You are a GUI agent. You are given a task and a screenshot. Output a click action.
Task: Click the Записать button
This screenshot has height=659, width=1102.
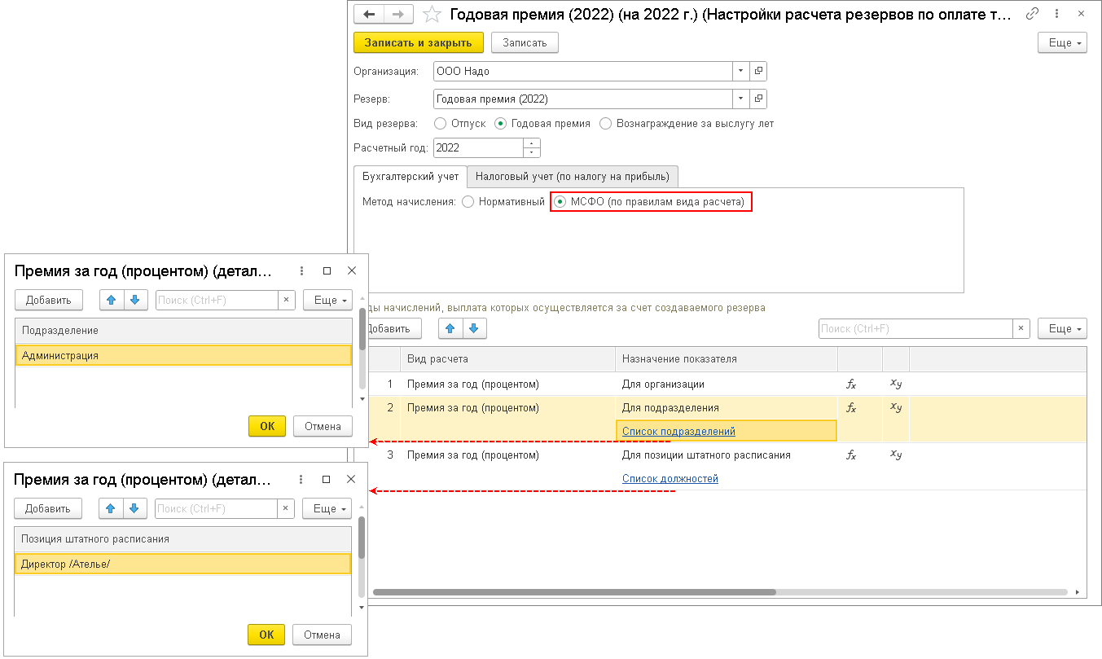point(525,42)
